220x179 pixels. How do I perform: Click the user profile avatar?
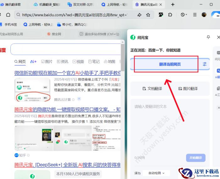click(204, 14)
